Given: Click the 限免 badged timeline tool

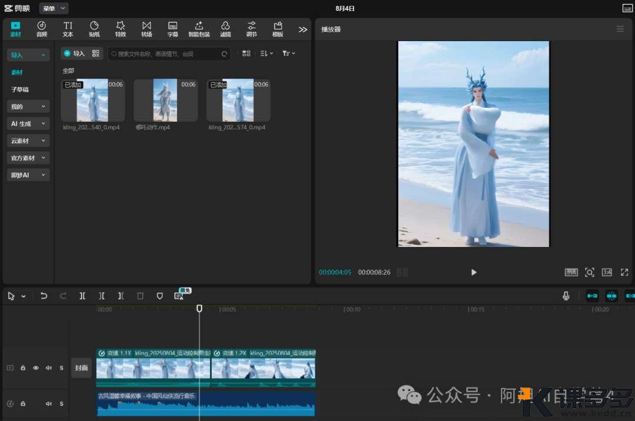Looking at the screenshot, I should (179, 296).
